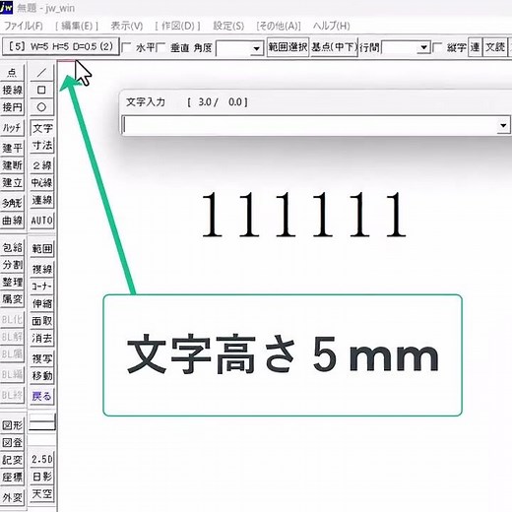The height and width of the screenshot is (512, 512).
Task: Click into the 文字入力 text field
Action: pos(309,125)
